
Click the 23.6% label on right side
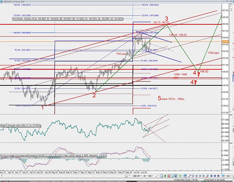(149, 88)
